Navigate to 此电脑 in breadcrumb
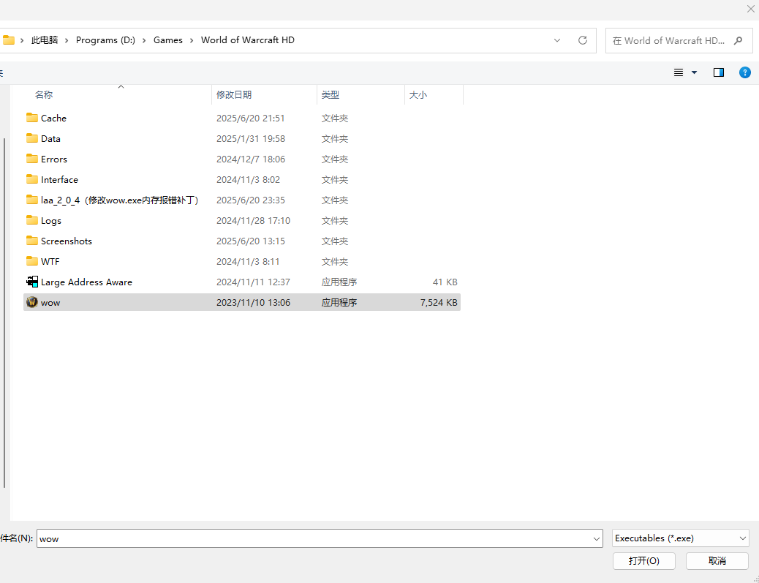Screen dimensions: 759x583 [x=45, y=40]
